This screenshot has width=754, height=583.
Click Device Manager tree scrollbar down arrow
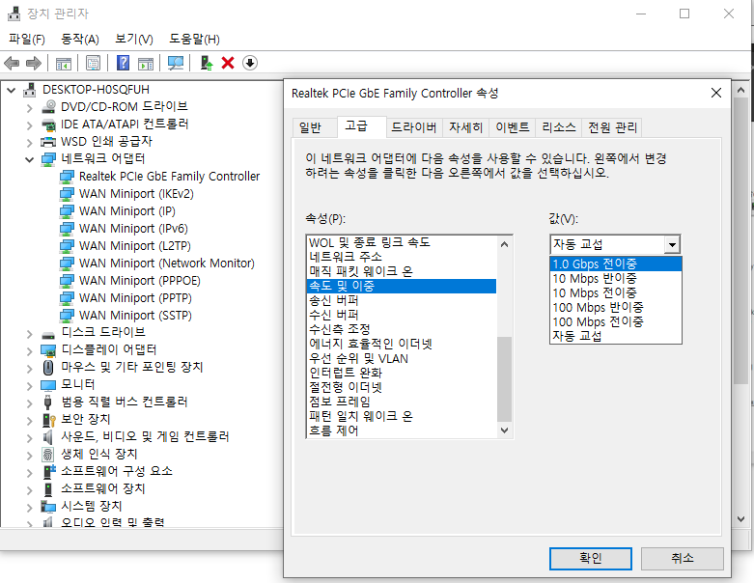741,518
